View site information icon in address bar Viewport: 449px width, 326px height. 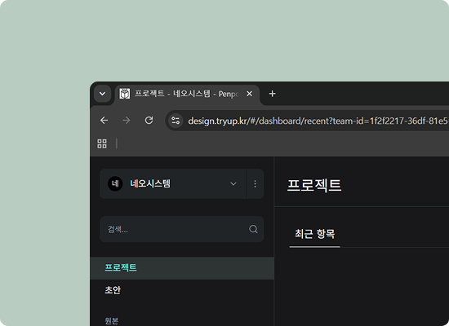point(176,121)
